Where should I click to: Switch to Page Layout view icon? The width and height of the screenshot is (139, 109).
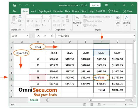(92, 105)
